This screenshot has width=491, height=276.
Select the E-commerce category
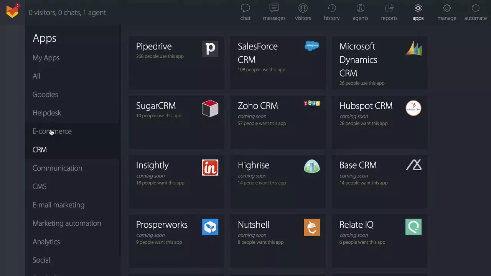[x=52, y=131]
